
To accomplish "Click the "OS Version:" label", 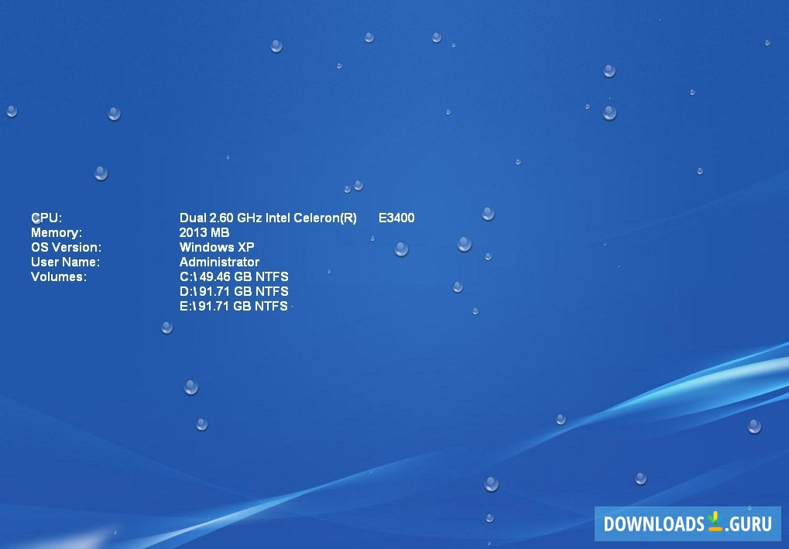I will pyautogui.click(x=67, y=247).
